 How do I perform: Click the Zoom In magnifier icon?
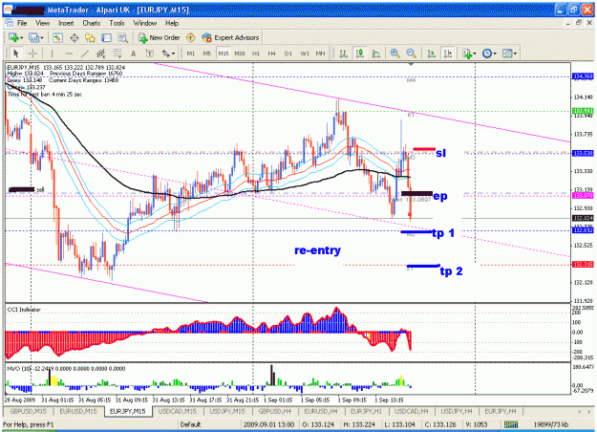coord(394,54)
